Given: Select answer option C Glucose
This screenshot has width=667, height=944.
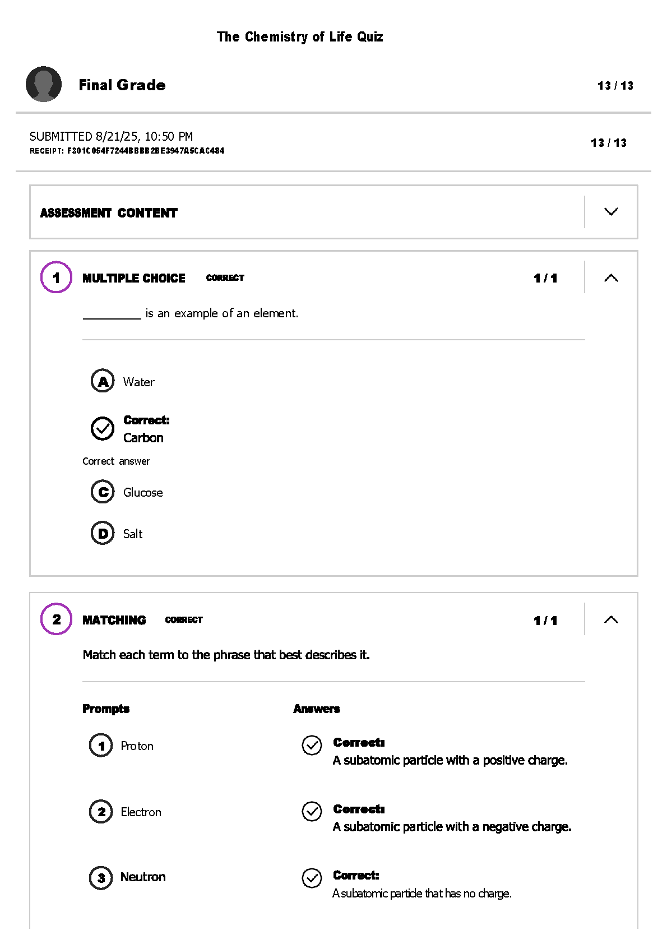Looking at the screenshot, I should coord(103,492).
